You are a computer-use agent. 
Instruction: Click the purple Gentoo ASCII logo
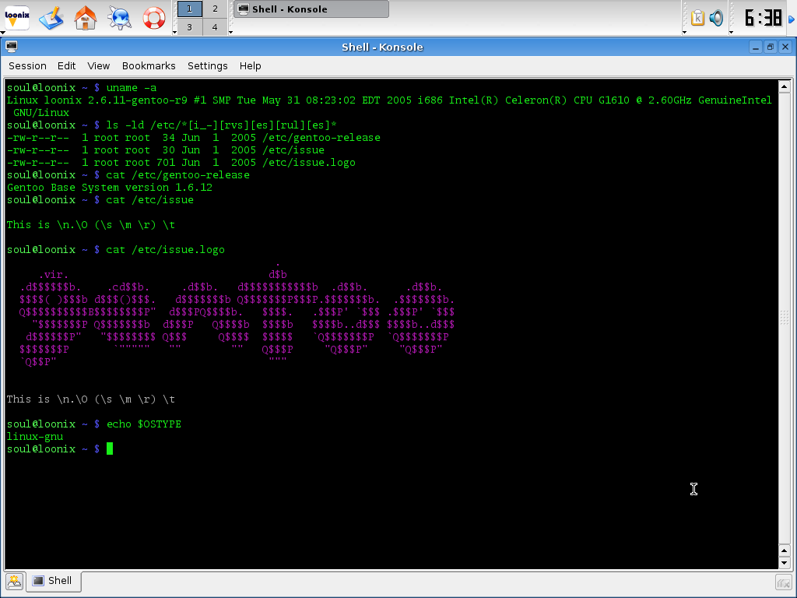[237, 313]
